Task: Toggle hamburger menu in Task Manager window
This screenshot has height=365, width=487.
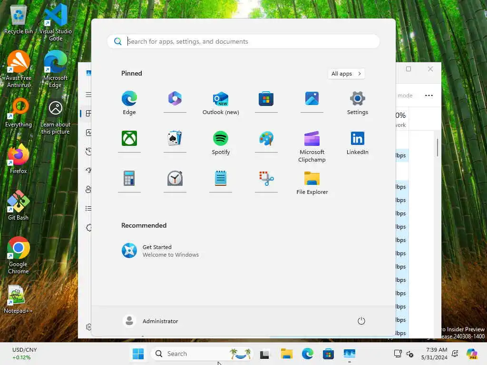Action: [88, 95]
